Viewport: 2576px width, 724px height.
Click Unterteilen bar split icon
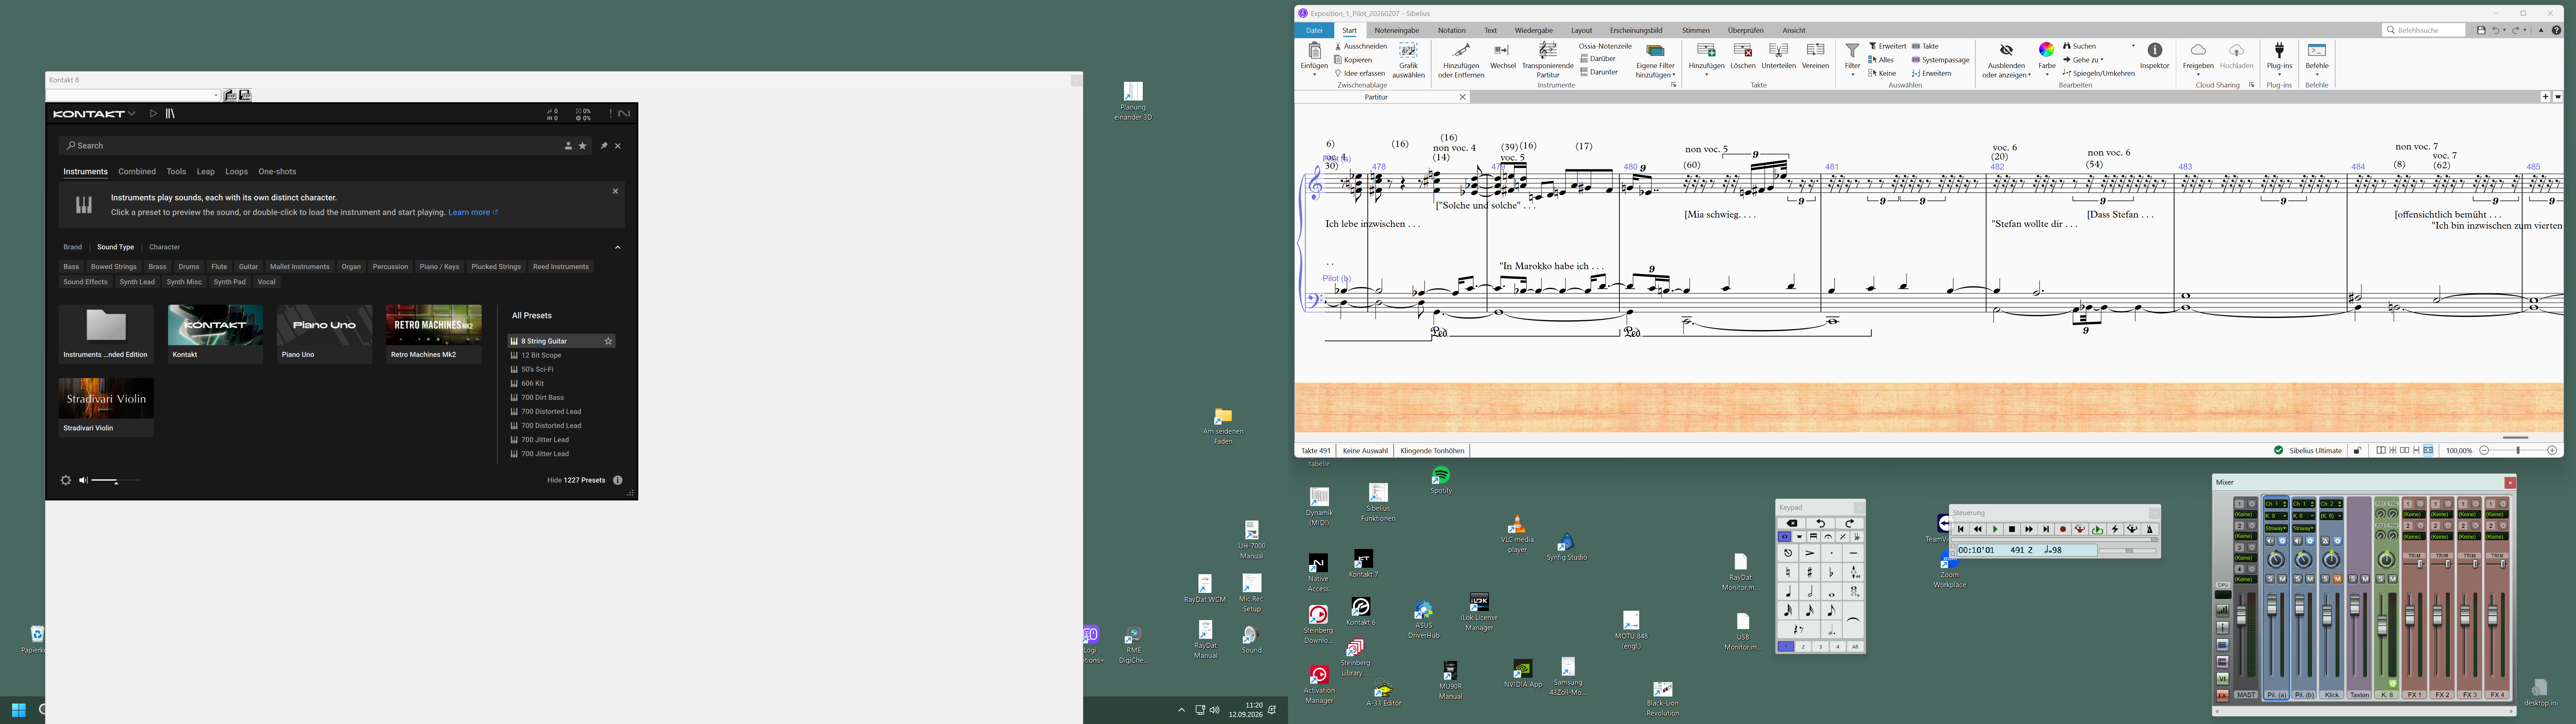click(x=1779, y=56)
